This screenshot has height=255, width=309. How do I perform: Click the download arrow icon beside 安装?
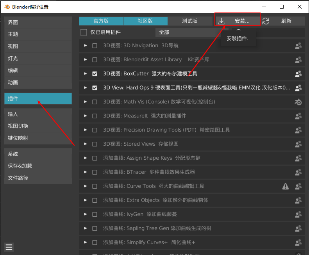tap(221, 21)
